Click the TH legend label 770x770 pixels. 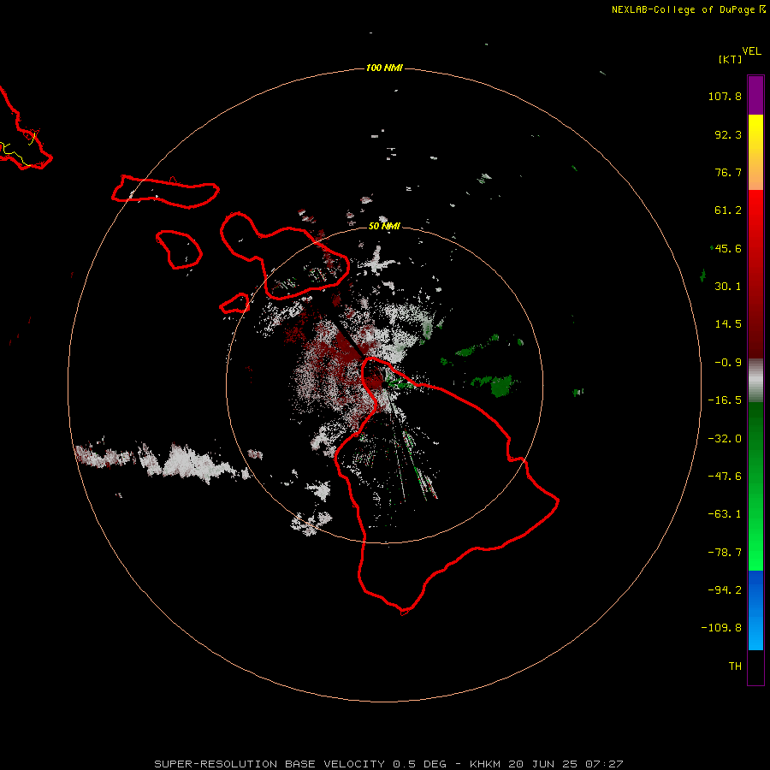click(735, 666)
